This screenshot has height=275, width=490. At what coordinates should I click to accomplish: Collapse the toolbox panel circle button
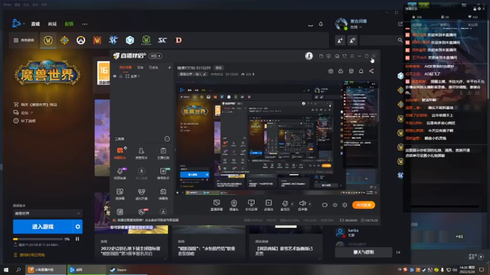pos(167,139)
